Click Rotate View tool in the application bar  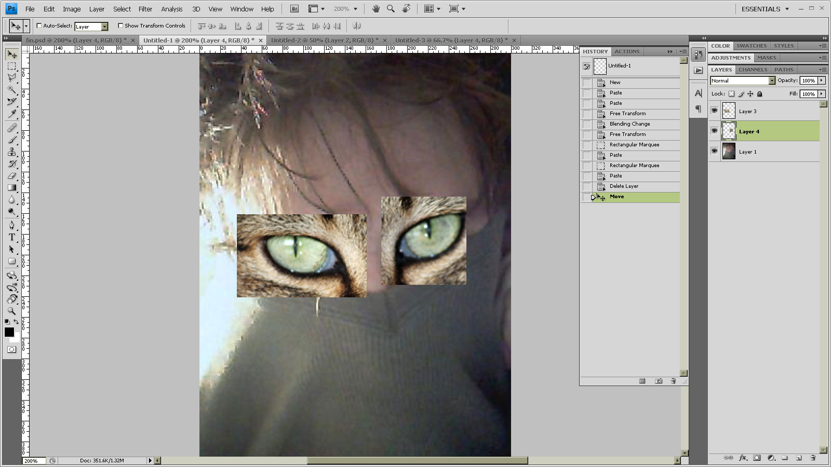click(x=406, y=9)
